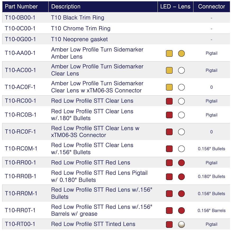The height and width of the screenshot is (231, 231).
Task: Click the Connector column header
Action: click(x=211, y=7)
